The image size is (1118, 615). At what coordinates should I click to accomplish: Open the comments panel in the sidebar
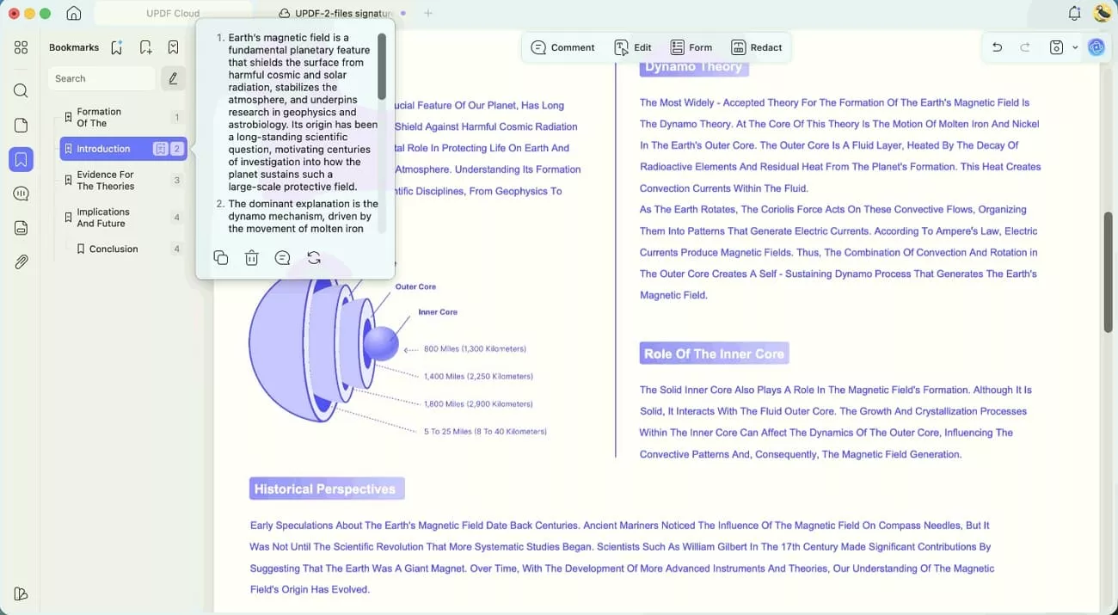click(x=21, y=193)
